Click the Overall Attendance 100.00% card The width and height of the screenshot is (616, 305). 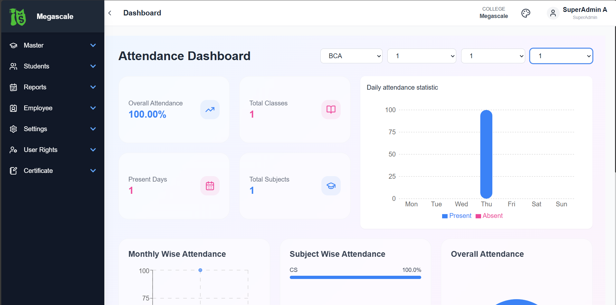[x=174, y=110]
